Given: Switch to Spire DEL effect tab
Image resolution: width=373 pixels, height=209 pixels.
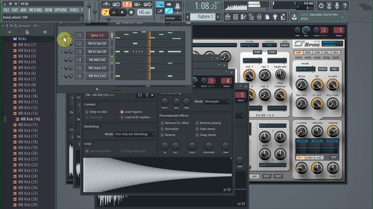Looking at the screenshot, I should click(326, 53).
